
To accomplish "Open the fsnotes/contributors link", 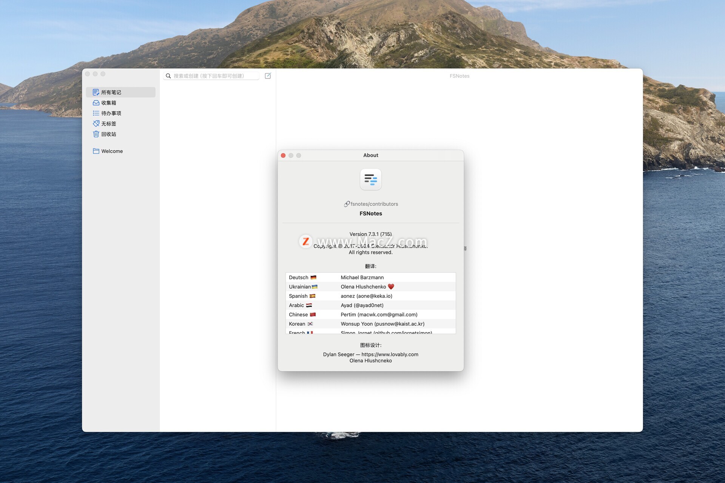I will pos(374,204).
